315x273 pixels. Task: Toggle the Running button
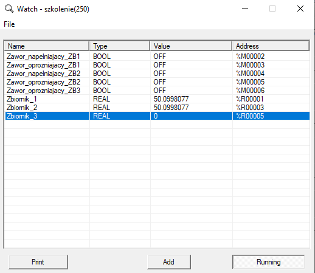tap(268, 262)
